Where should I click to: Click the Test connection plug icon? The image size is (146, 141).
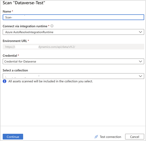[x=96, y=137]
